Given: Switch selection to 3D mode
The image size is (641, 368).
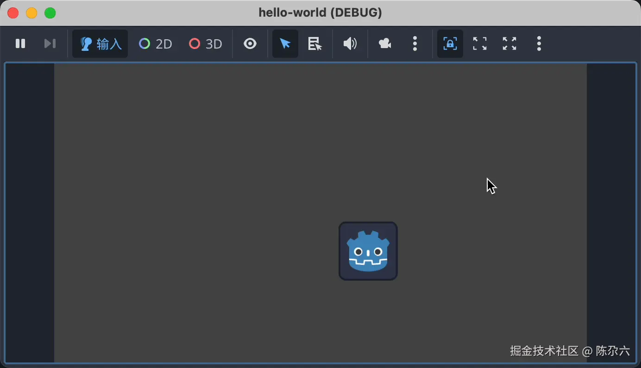Looking at the screenshot, I should pos(206,44).
